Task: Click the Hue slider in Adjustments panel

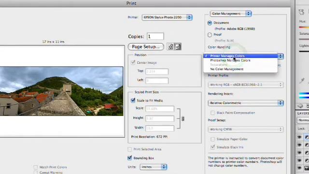Action: [304, 27]
